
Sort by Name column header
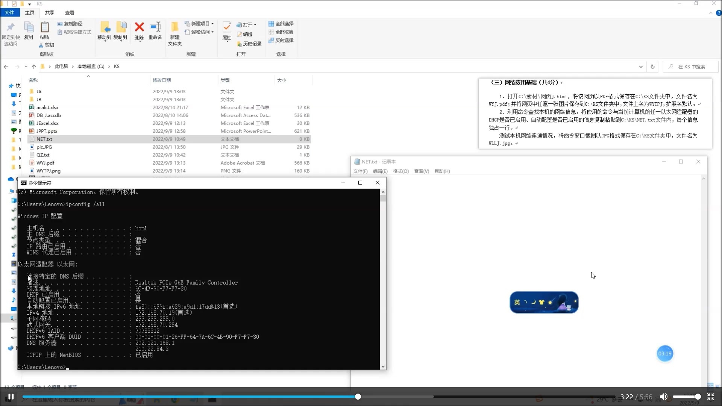pos(88,80)
